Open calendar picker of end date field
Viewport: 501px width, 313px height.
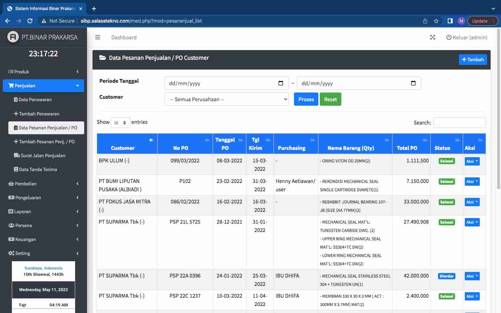(413, 83)
